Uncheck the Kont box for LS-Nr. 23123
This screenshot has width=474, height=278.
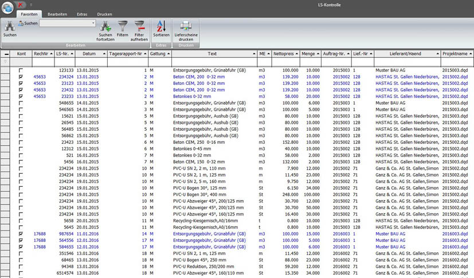pyautogui.click(x=21, y=84)
